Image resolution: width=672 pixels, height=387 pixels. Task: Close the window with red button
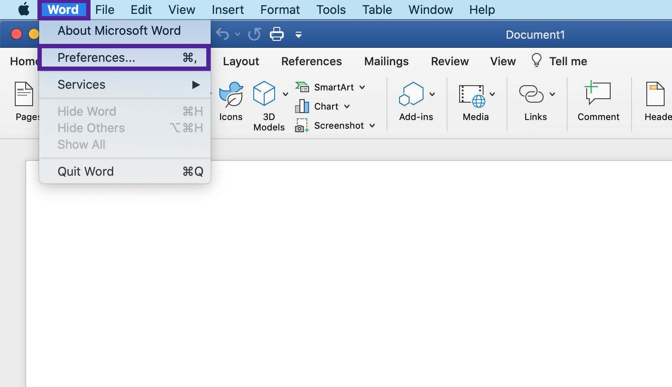[x=17, y=34]
